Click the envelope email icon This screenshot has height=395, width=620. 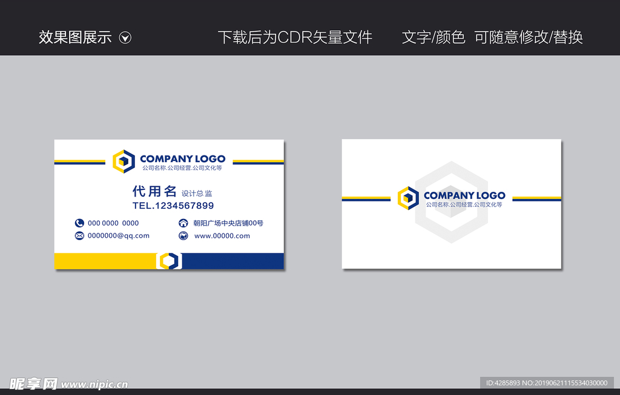click(79, 235)
